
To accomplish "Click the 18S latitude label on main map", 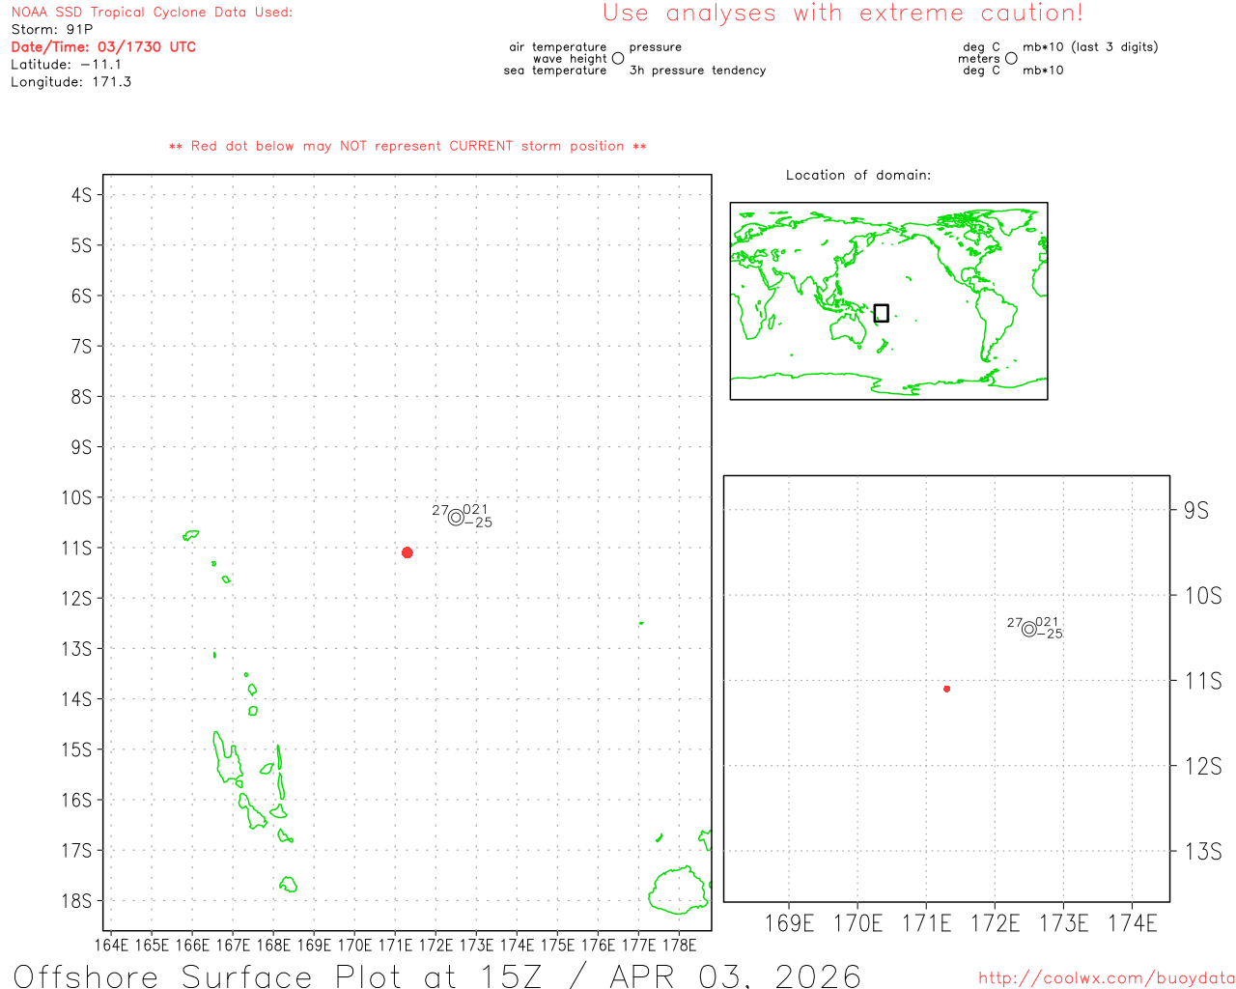I will coord(77,901).
